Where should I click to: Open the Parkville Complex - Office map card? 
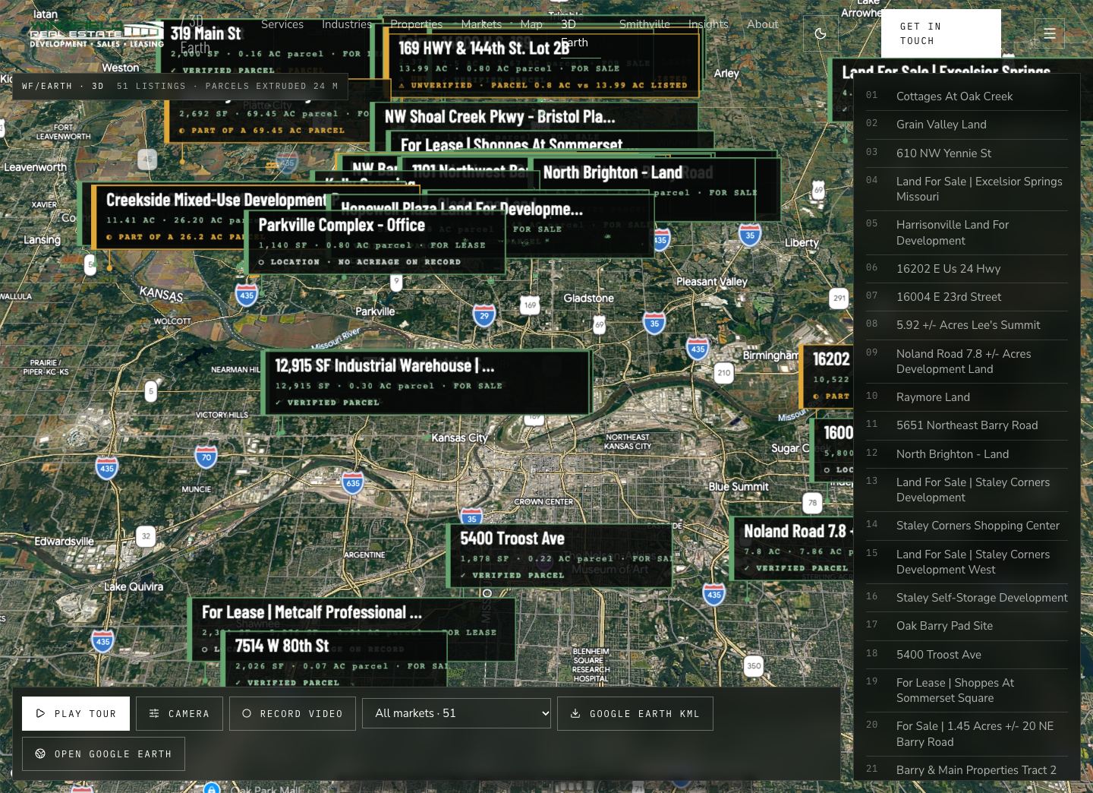tap(376, 242)
